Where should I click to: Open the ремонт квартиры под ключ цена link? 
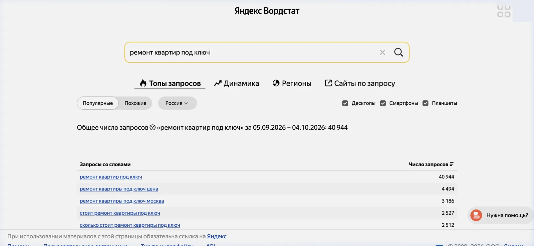[119, 189]
